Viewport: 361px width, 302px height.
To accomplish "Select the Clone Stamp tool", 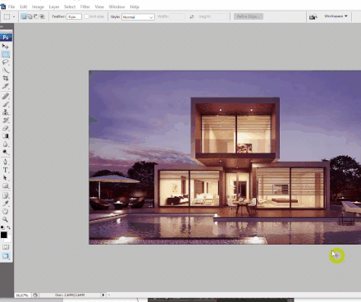I will click(5, 112).
